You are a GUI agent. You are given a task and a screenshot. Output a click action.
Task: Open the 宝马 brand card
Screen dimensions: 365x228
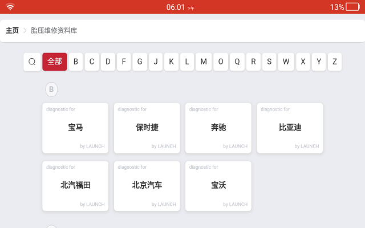click(75, 128)
